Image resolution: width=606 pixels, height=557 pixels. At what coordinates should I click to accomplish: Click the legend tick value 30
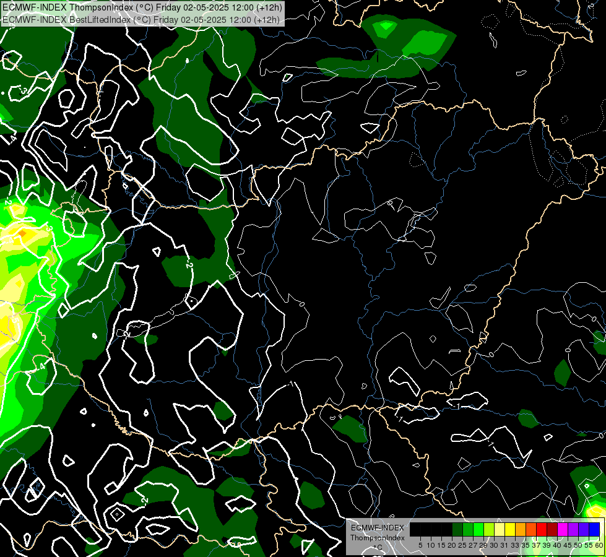[x=495, y=545]
